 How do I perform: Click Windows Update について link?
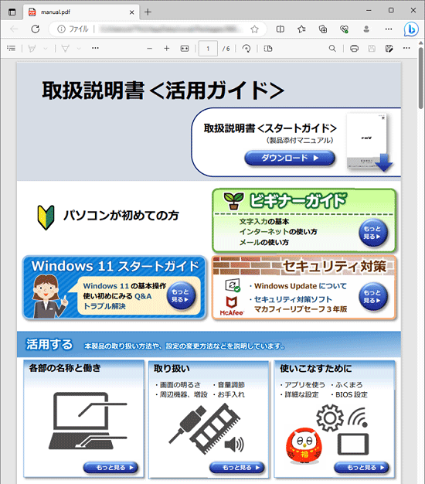tap(301, 286)
